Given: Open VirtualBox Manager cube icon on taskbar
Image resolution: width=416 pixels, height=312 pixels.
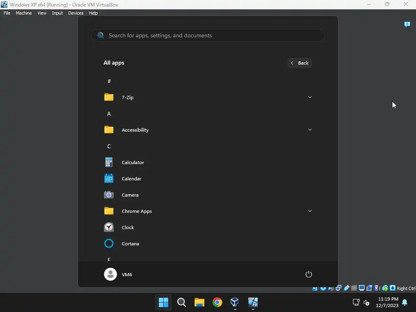Looking at the screenshot, I should [235, 302].
